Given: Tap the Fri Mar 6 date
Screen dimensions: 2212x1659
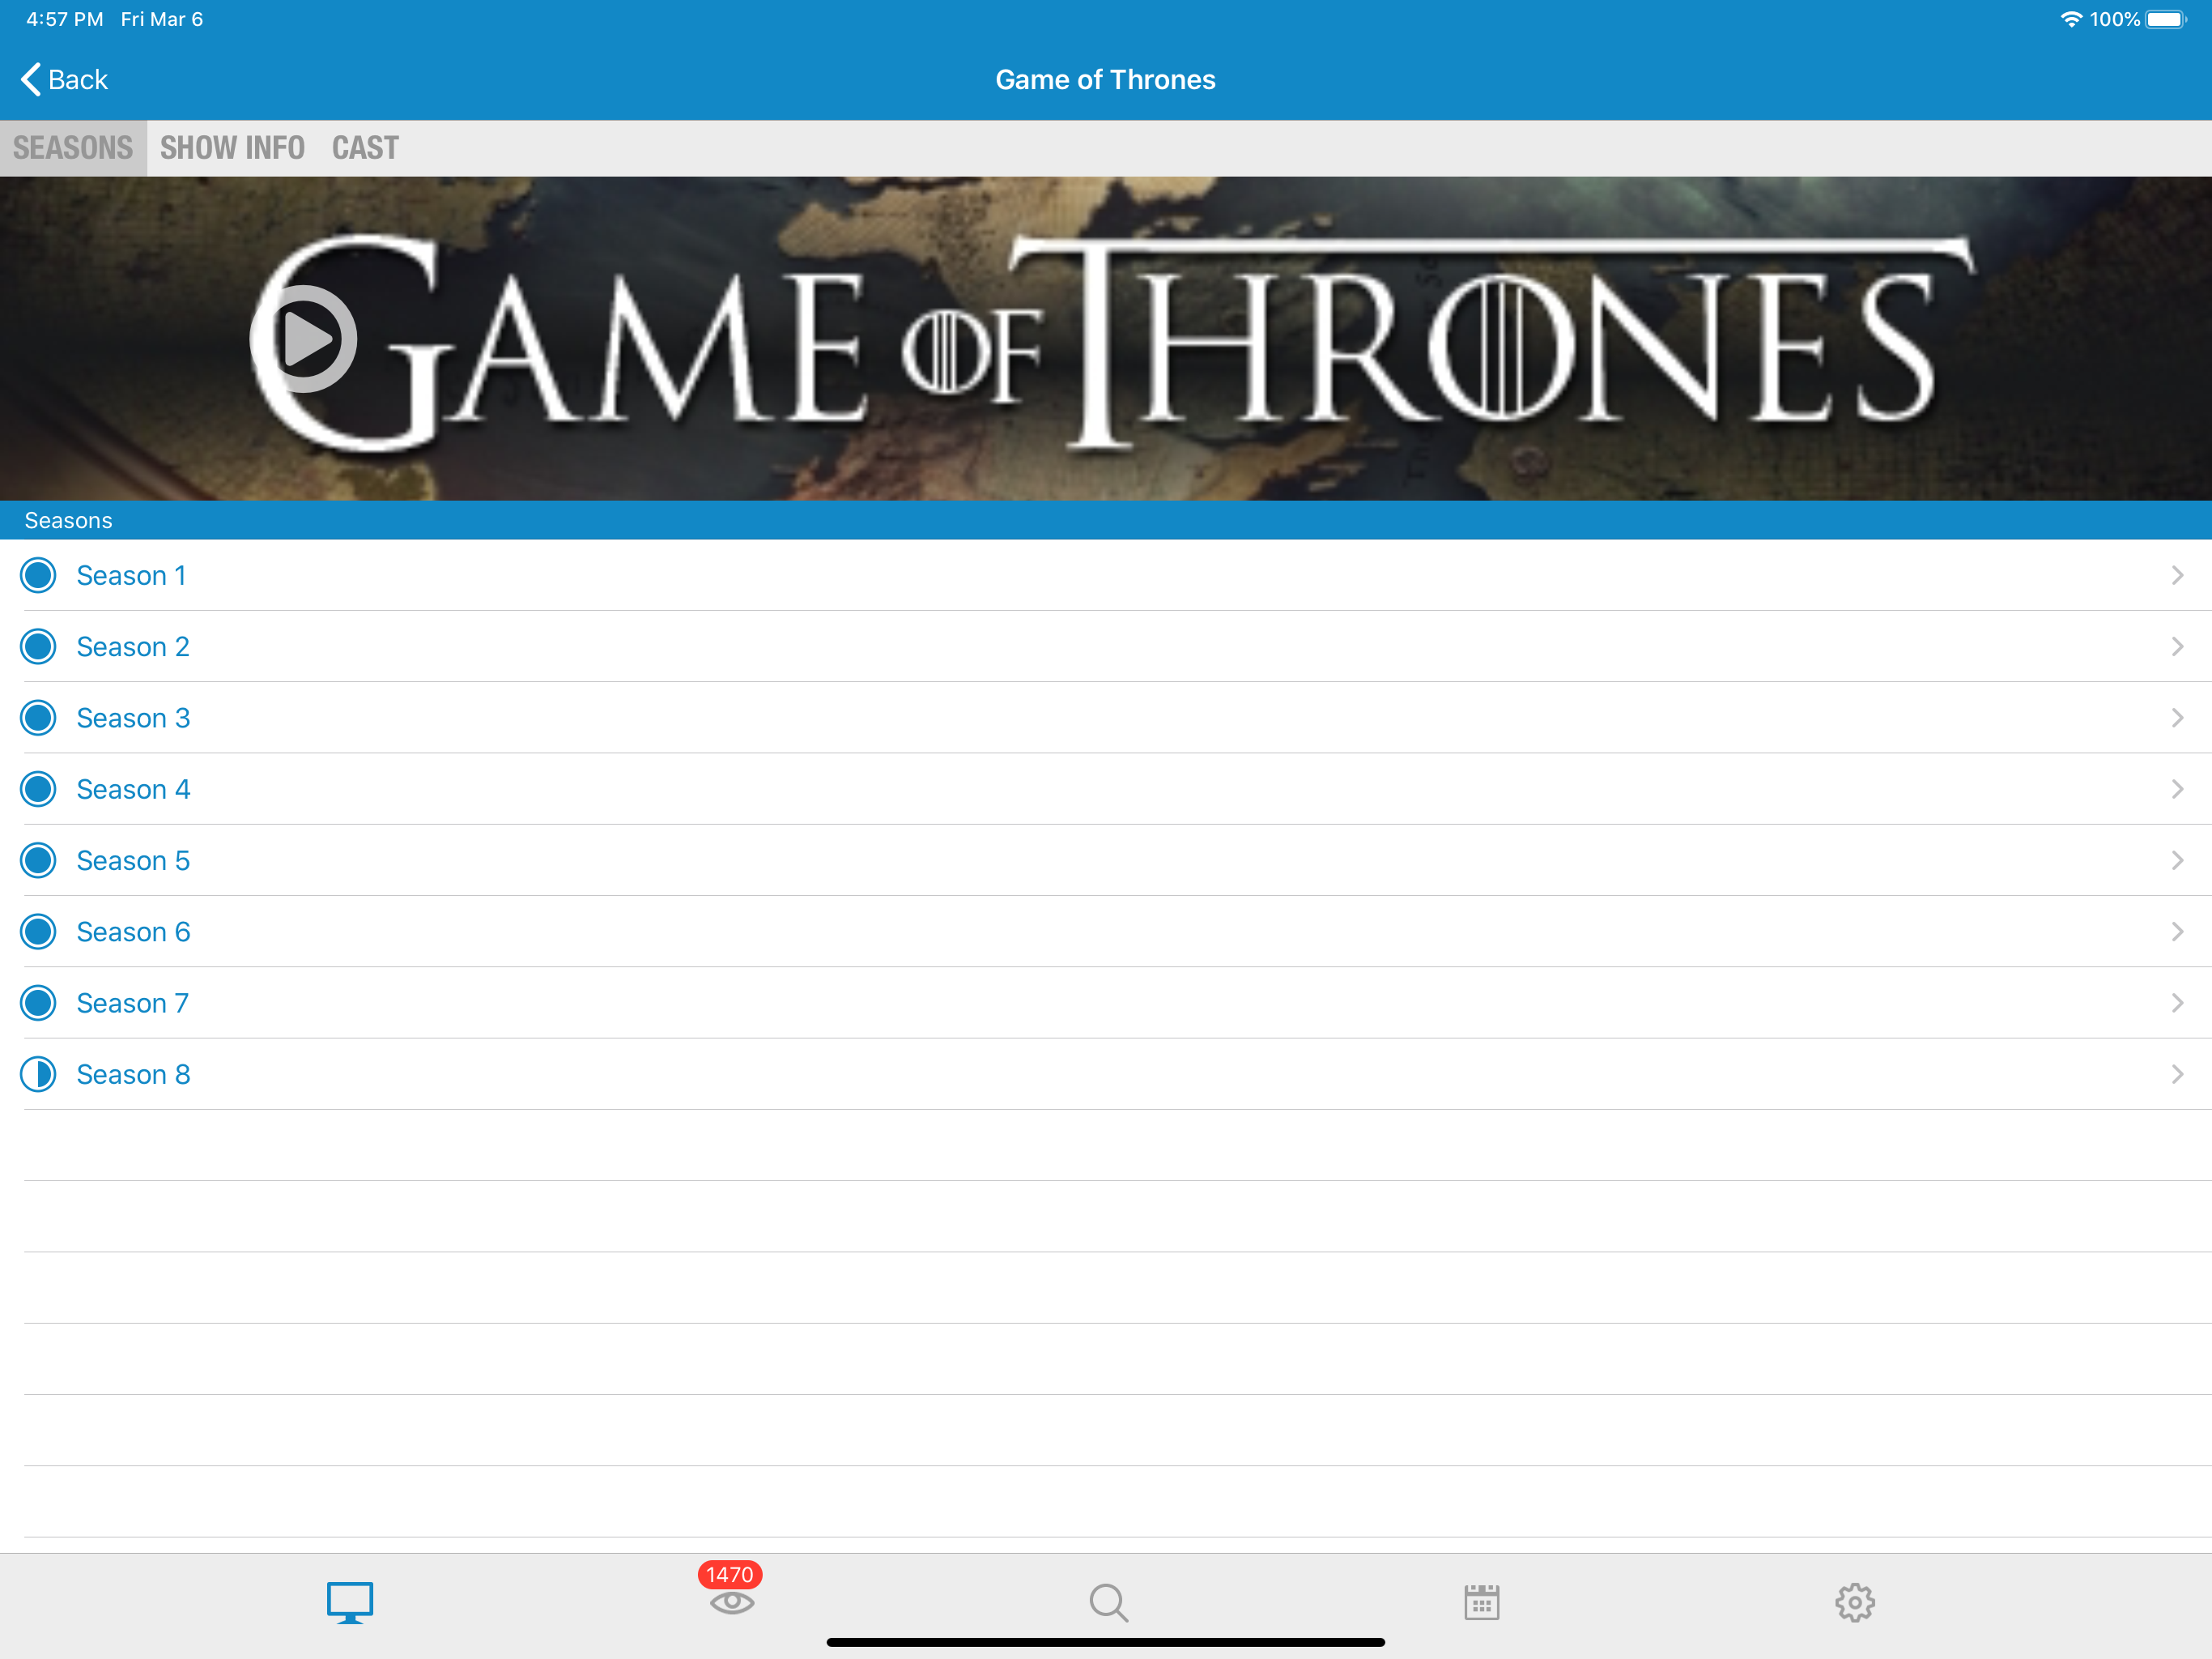Looking at the screenshot, I should tap(162, 19).
